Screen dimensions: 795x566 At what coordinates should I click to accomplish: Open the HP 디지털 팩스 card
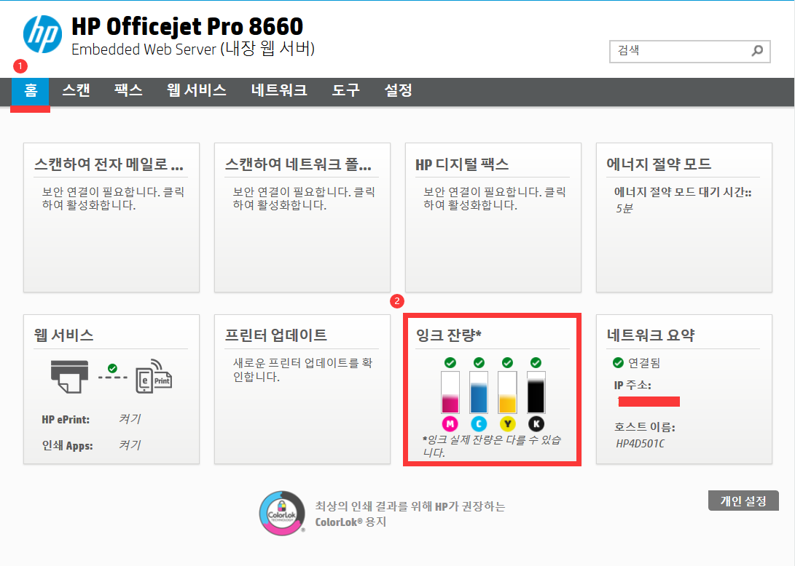point(493,218)
